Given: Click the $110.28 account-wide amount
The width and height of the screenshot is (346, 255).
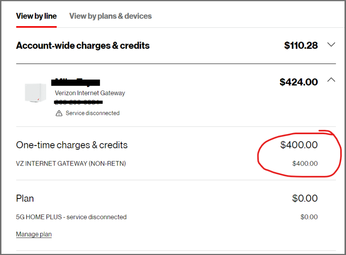Looking at the screenshot, I should click(x=302, y=45).
